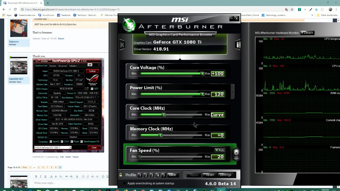Click the Chrome profile avatar icon
Viewport: 340px width, 191px height.
pos(330,10)
